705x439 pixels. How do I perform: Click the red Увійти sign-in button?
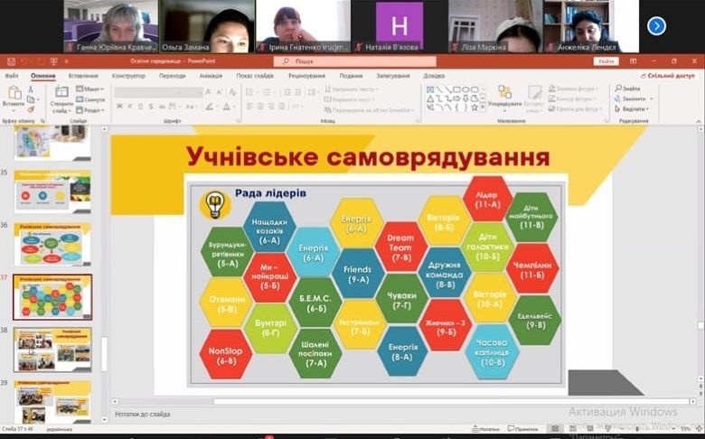[x=606, y=61]
